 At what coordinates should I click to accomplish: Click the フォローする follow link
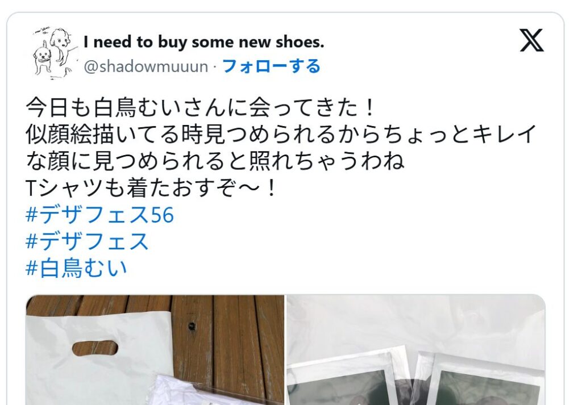coord(271,66)
